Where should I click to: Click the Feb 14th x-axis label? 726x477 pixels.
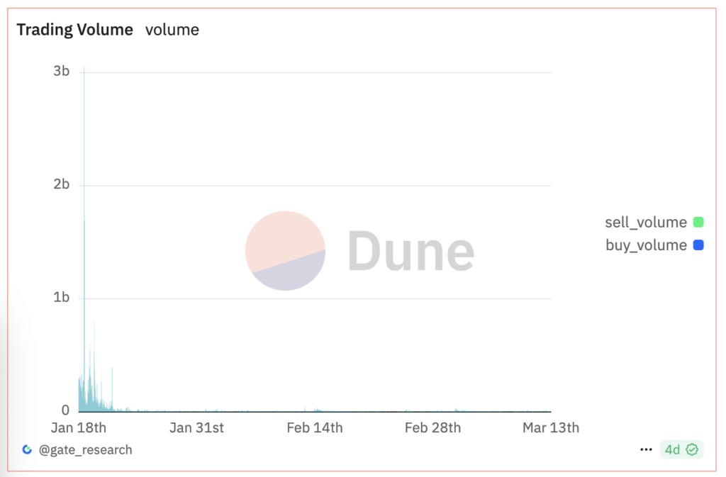coord(315,427)
